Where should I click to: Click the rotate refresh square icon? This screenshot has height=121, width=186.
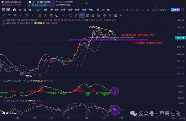[57, 15]
